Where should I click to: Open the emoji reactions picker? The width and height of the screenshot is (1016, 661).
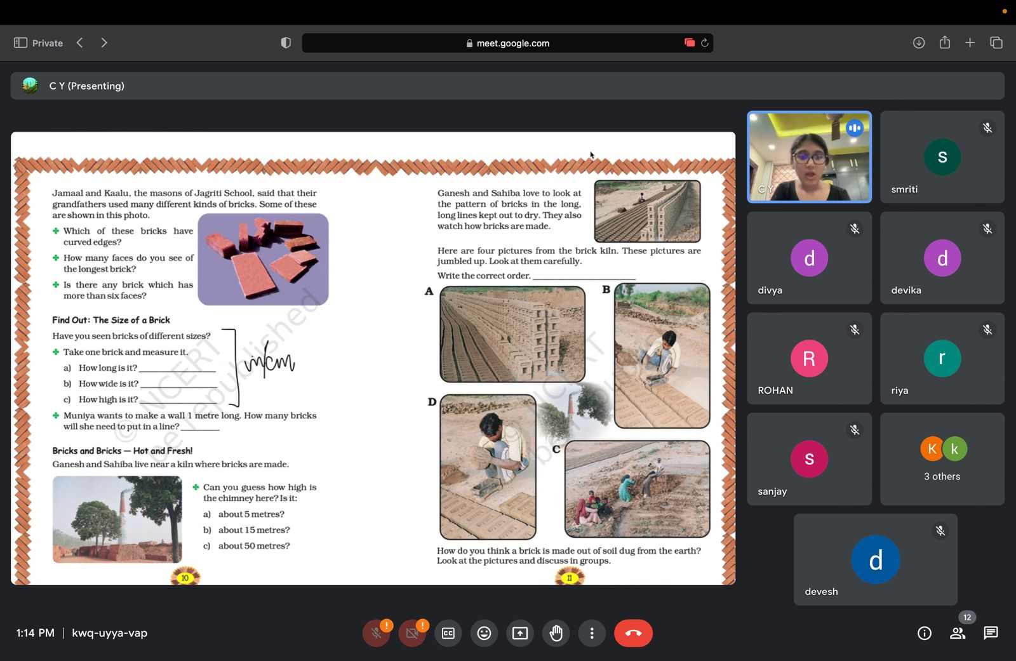click(484, 634)
